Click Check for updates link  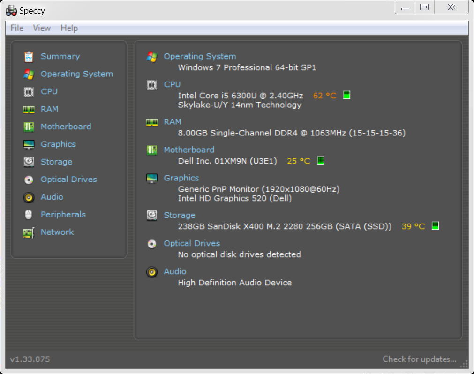(x=420, y=359)
